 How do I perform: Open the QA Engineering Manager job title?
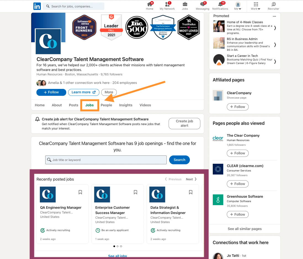(x=61, y=208)
